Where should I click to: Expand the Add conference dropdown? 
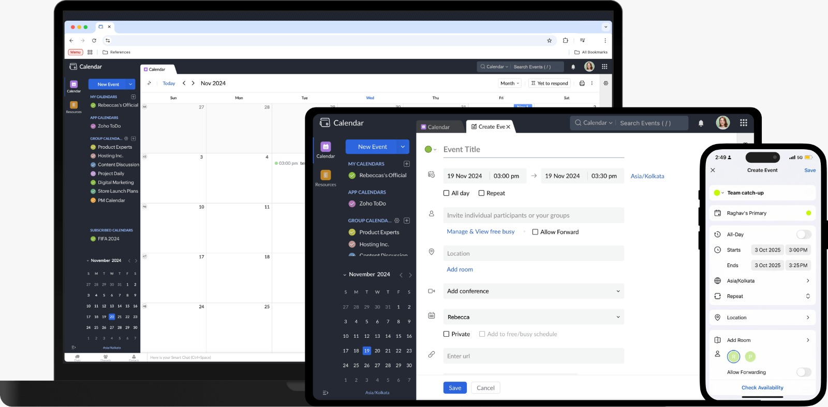pyautogui.click(x=534, y=291)
